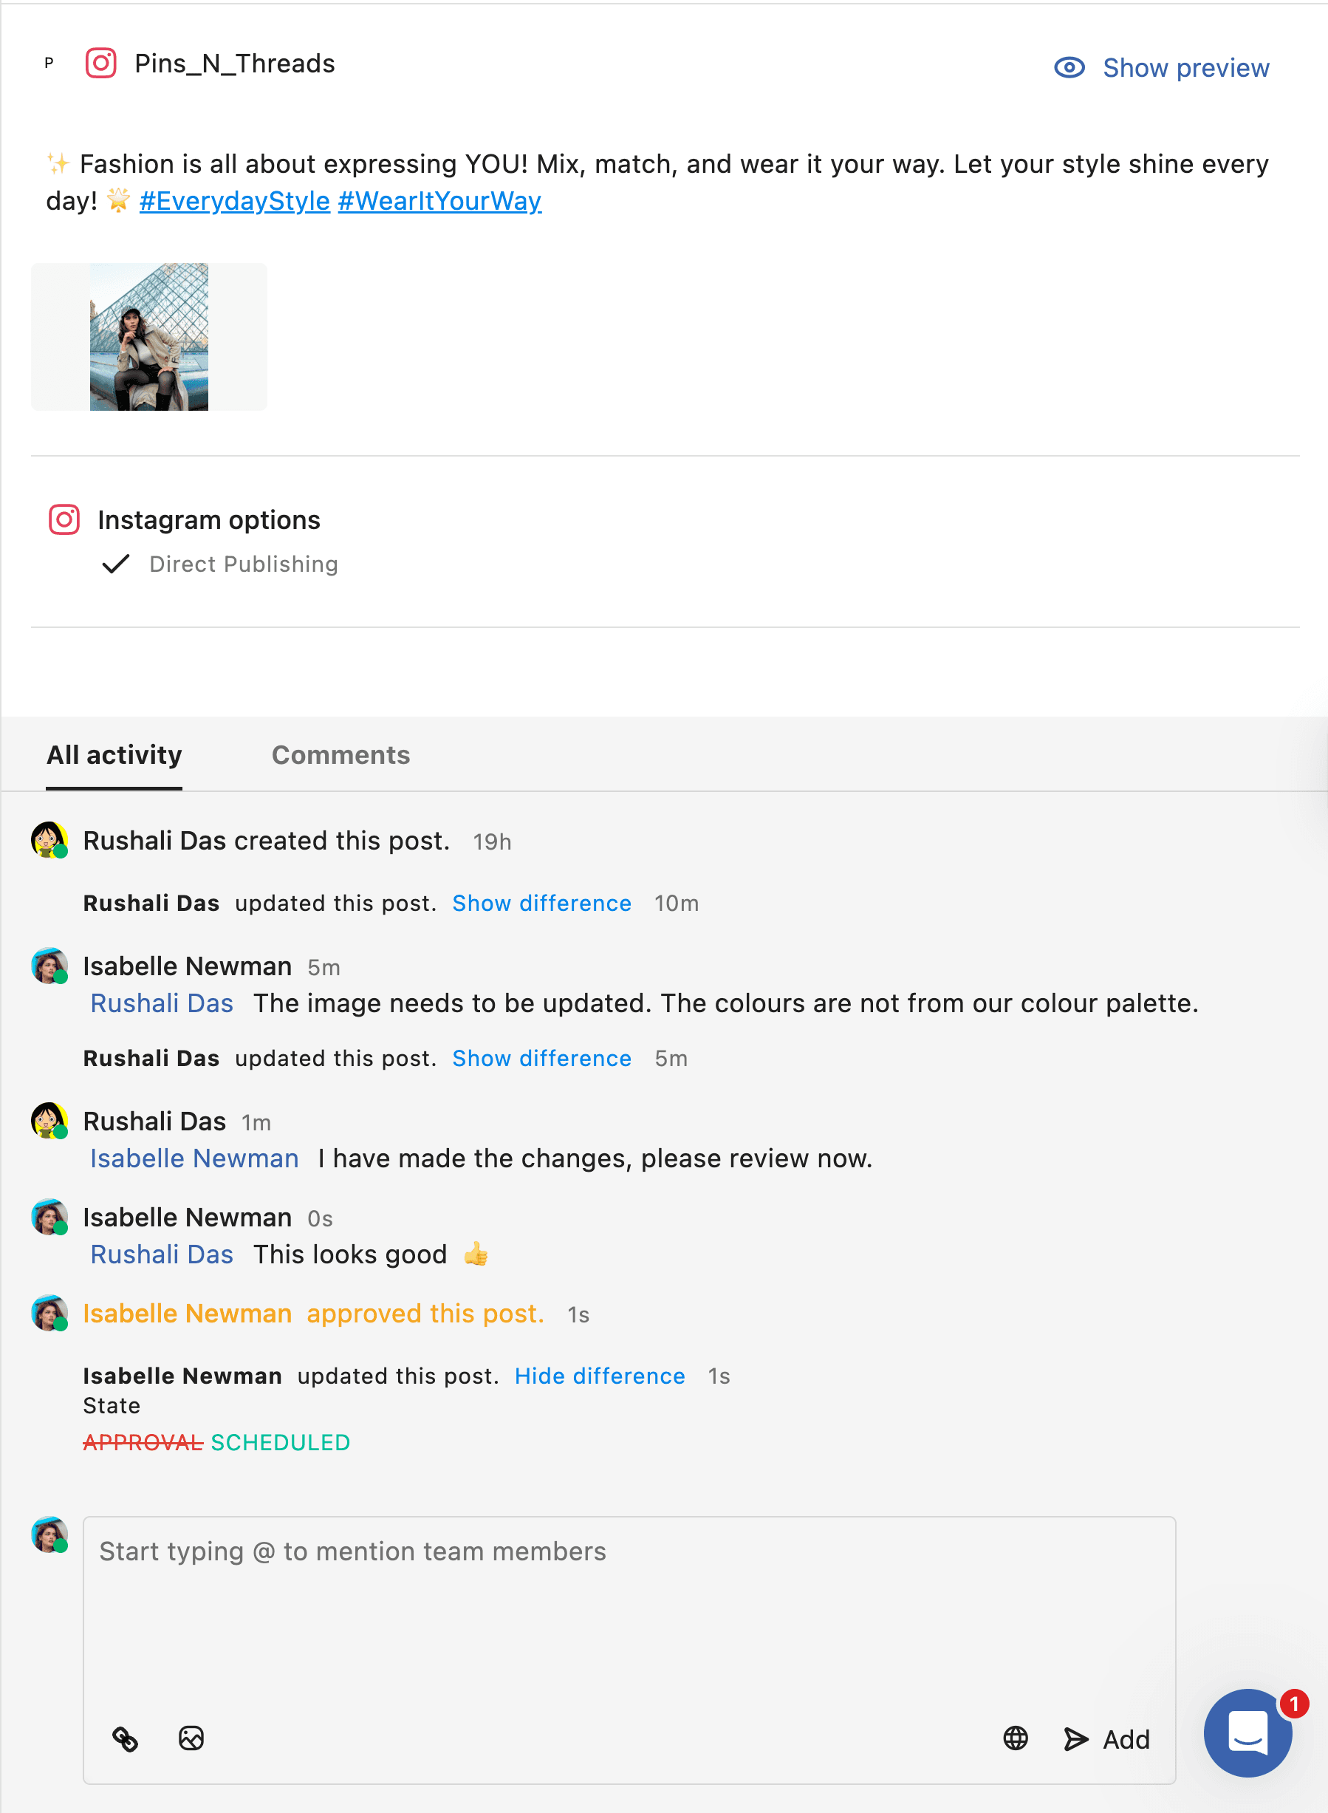Open the #EverydayStyle hashtag link
Viewport: 1328px width, 1813px height.
235,201
